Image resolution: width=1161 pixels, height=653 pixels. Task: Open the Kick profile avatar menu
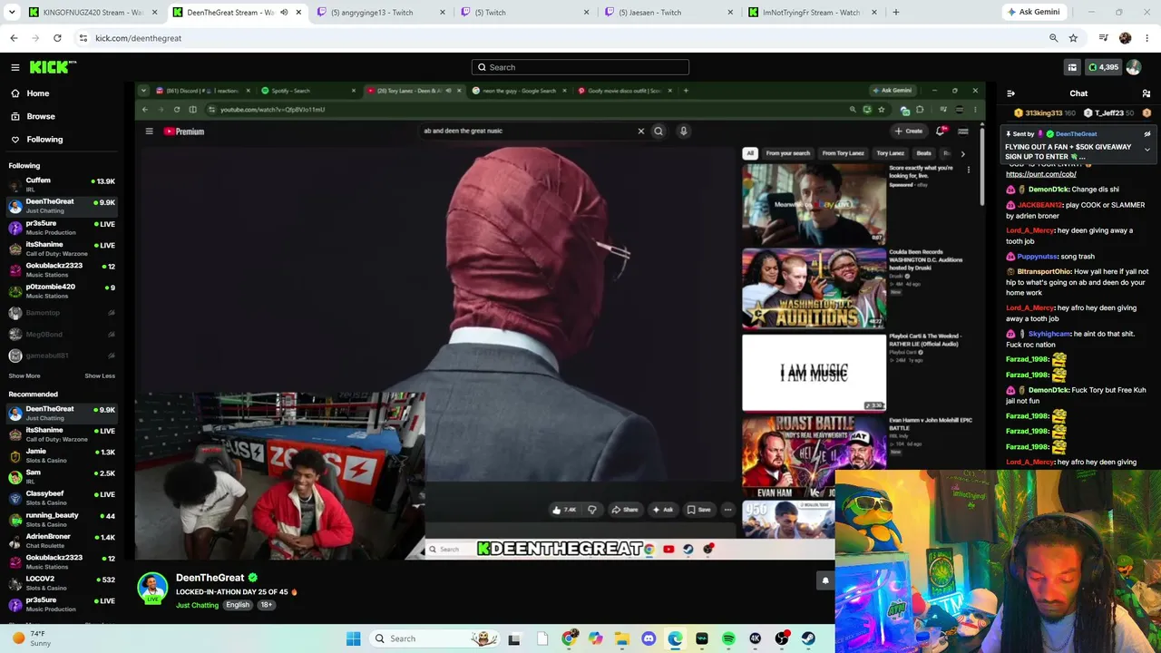click(x=1134, y=67)
